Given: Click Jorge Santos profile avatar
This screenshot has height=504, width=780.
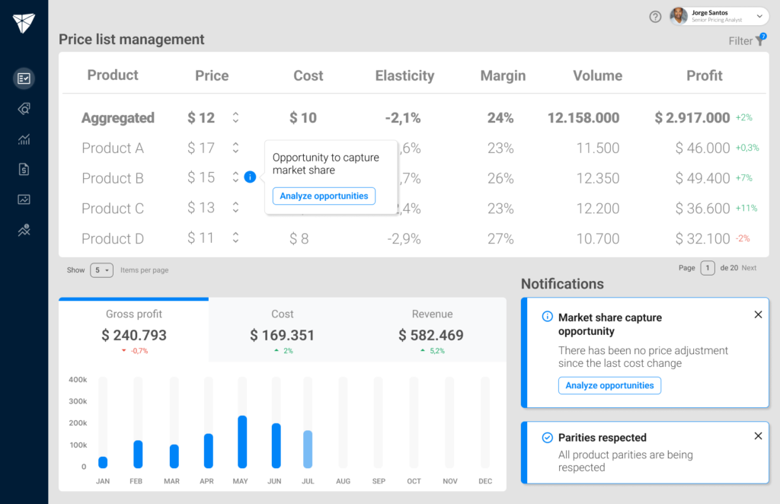Looking at the screenshot, I should tap(679, 17).
